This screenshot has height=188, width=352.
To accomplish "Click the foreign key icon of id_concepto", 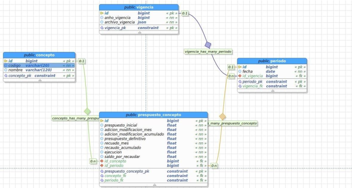I will pos(102,161).
